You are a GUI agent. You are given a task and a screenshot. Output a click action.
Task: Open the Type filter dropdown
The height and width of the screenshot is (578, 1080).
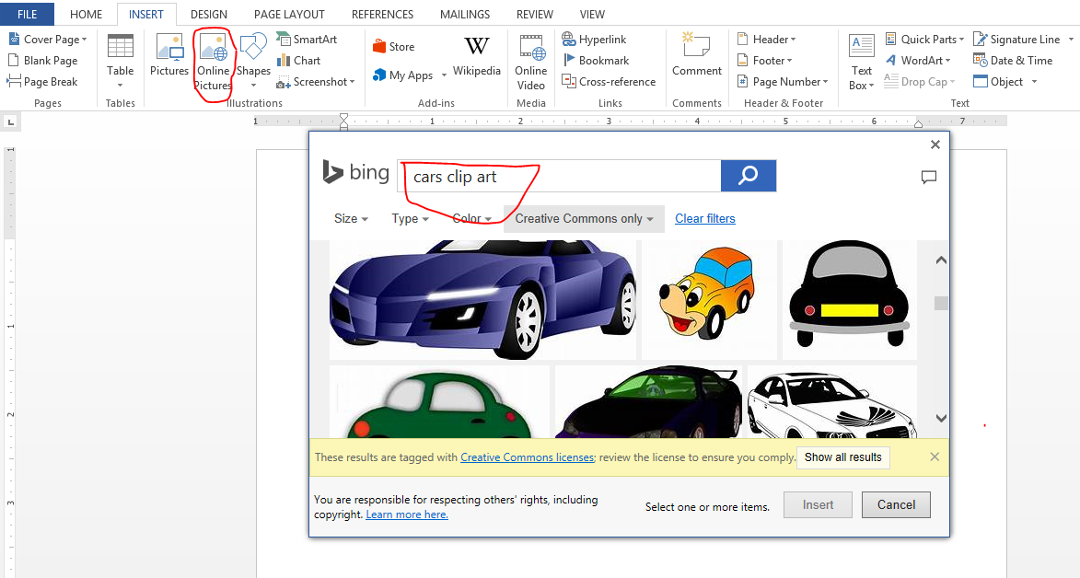[410, 219]
